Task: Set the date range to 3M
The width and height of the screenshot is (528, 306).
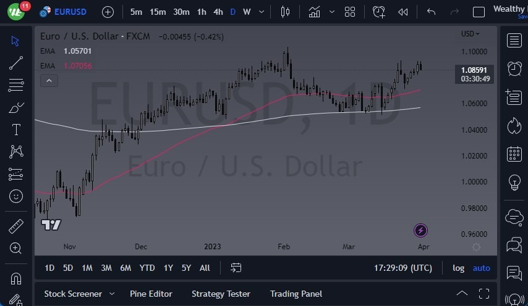Action: (x=106, y=268)
